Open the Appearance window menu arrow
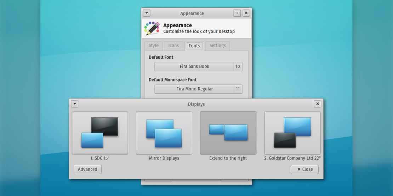The image size is (393, 196). (x=147, y=13)
